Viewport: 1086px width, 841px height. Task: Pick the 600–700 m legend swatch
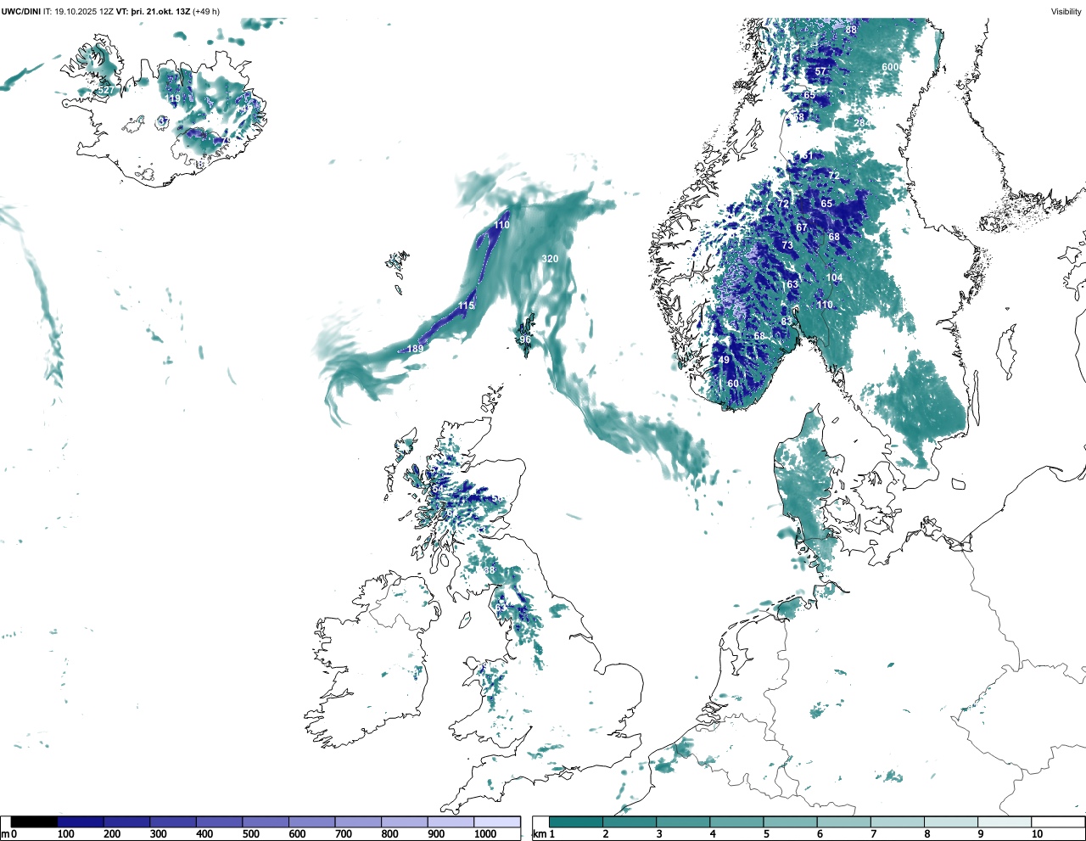click(x=311, y=821)
